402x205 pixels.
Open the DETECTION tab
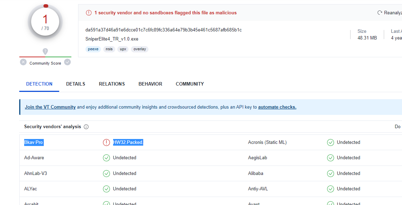39,84
